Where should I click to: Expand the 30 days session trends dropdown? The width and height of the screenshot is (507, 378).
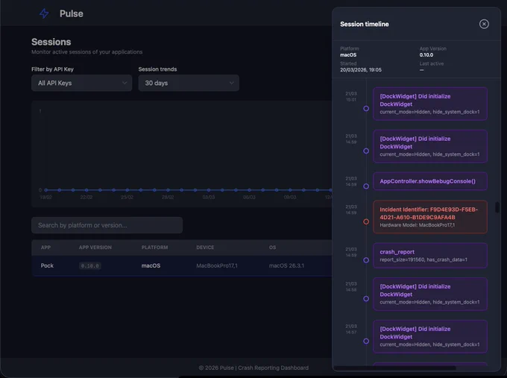pos(189,83)
